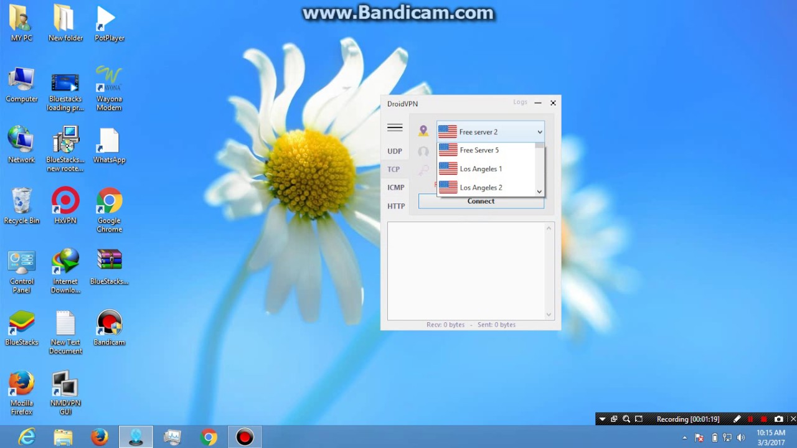Select the TCP protocol tab
Image resolution: width=797 pixels, height=448 pixels.
point(394,169)
